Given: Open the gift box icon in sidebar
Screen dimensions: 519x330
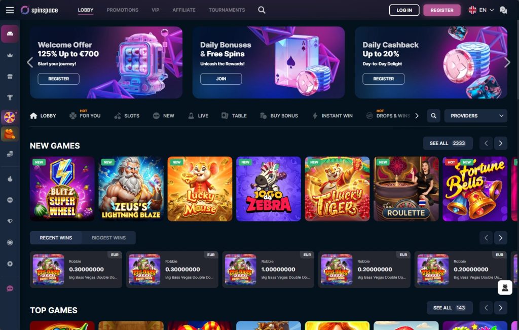Looking at the screenshot, I should coord(10,77).
